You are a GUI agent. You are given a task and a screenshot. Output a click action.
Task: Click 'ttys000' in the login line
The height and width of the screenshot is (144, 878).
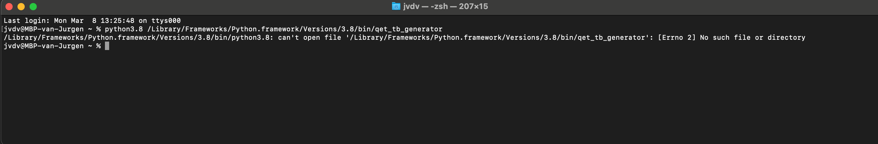(166, 20)
